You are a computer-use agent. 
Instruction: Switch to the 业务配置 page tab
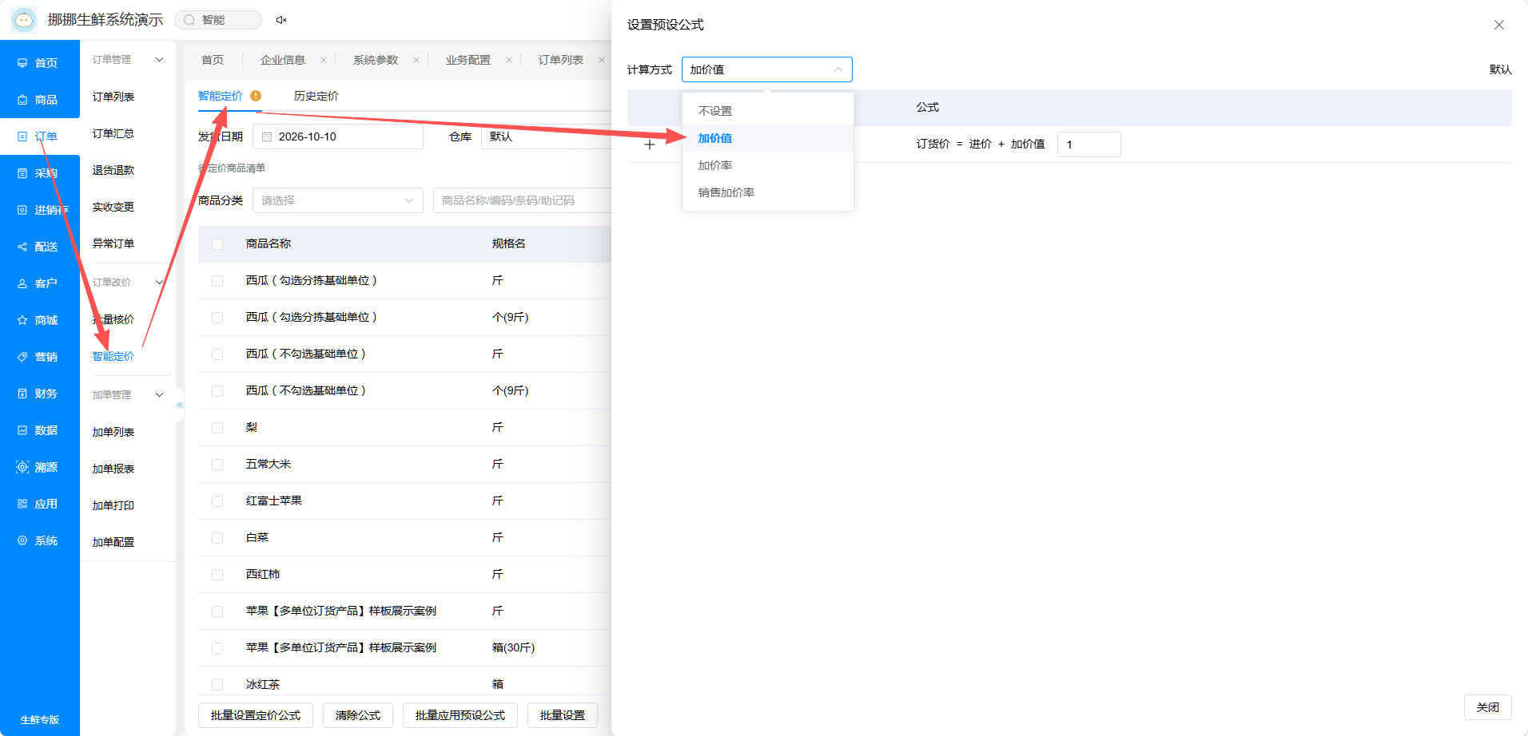[468, 60]
